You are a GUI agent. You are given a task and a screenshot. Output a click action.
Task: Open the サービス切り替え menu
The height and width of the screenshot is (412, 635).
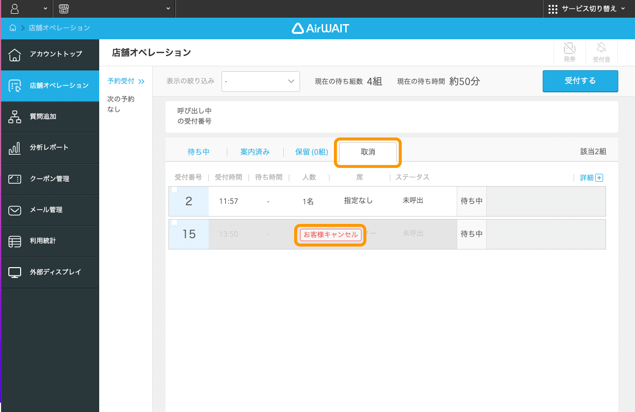click(x=589, y=8)
